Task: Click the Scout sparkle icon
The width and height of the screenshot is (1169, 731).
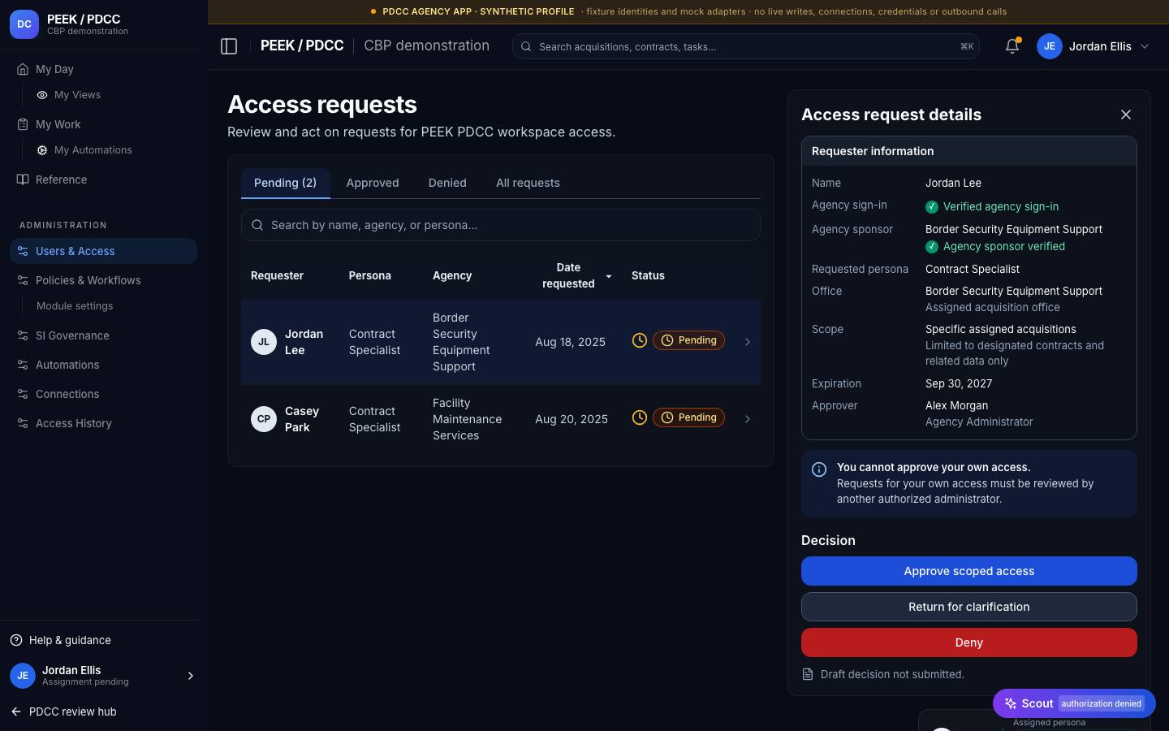Action: pyautogui.click(x=1011, y=703)
